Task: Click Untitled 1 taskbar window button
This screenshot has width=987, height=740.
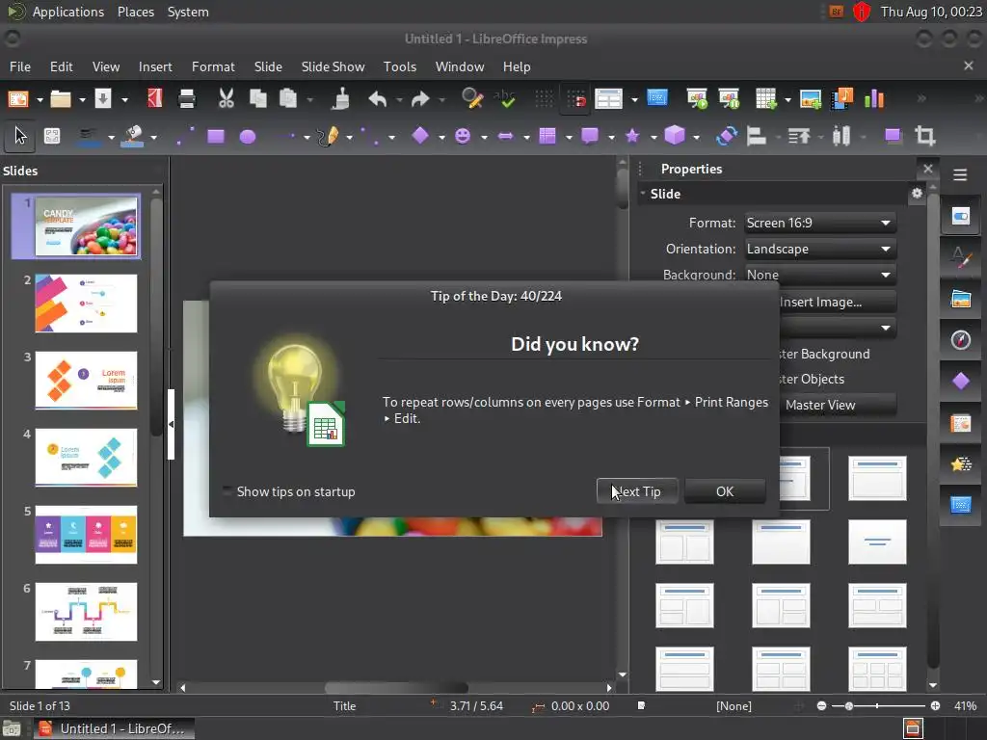Action: pyautogui.click(x=114, y=728)
